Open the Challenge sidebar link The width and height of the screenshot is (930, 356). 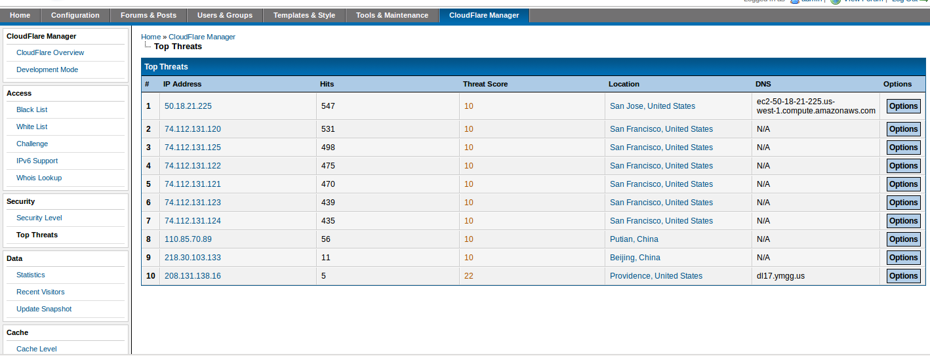[32, 144]
